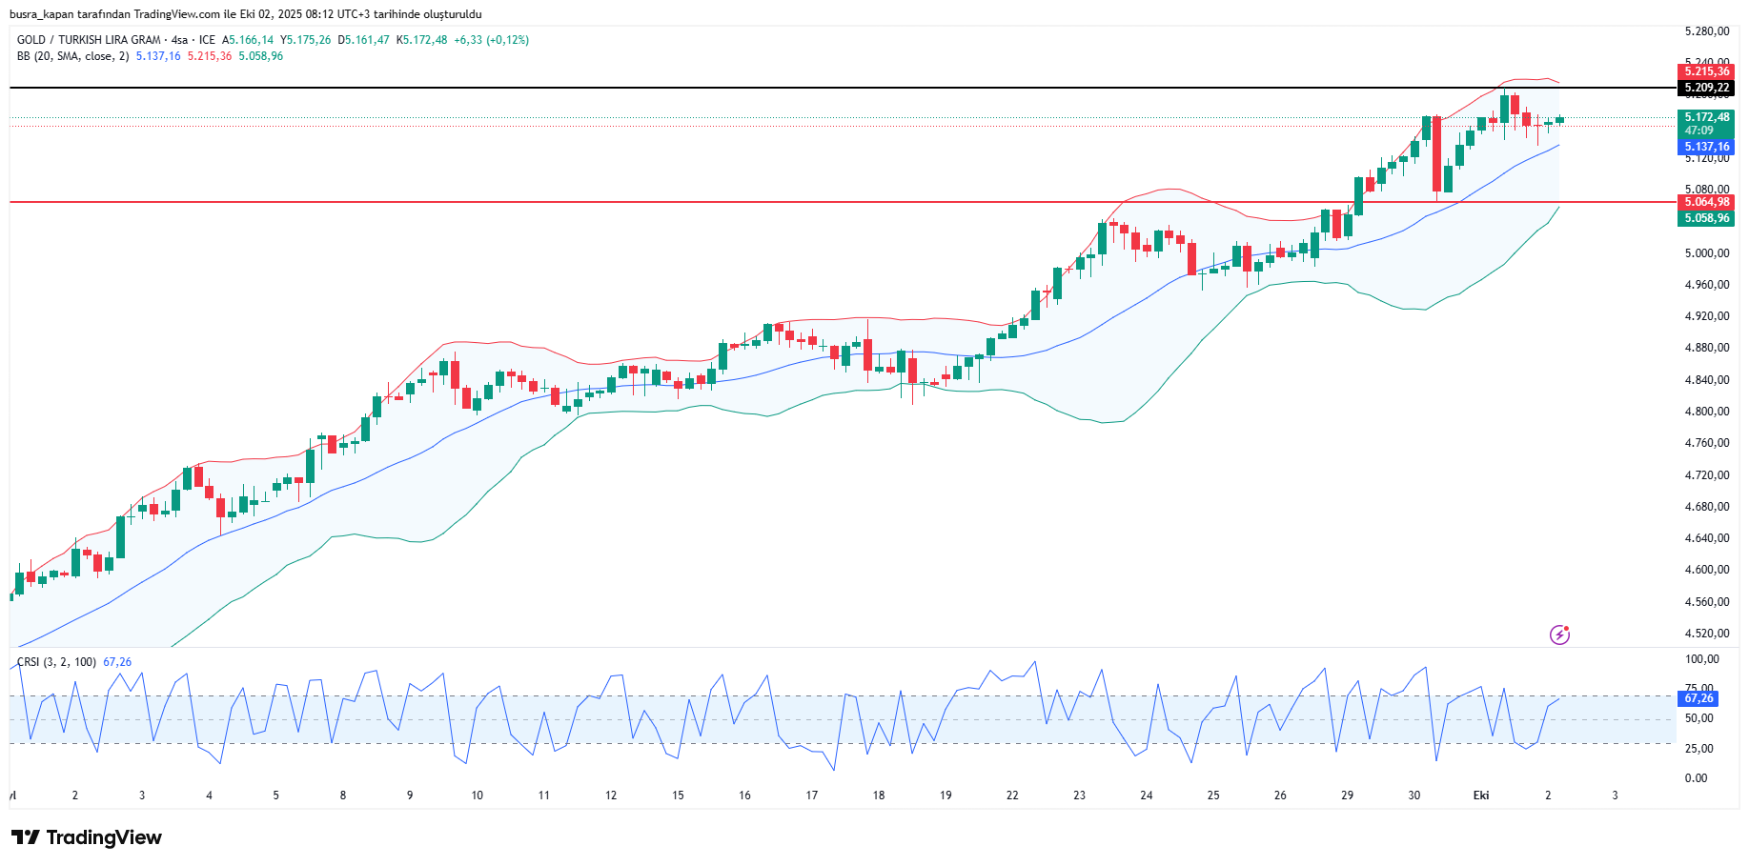
Task: Click the 5.000,00 level on price axis
Action: pos(1706,253)
